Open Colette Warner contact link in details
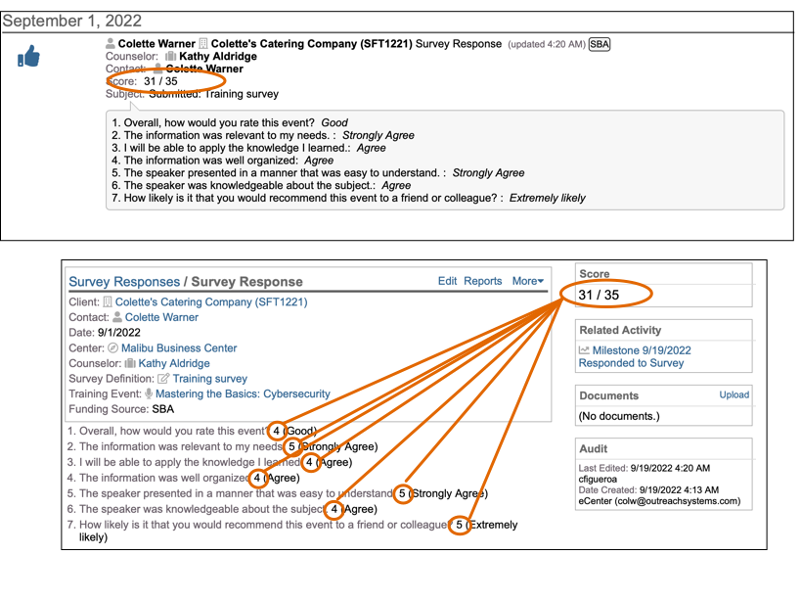Viewport: 801px width, 601px height. point(160,317)
